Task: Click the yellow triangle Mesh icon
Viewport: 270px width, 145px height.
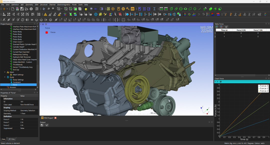Action: coord(45,14)
